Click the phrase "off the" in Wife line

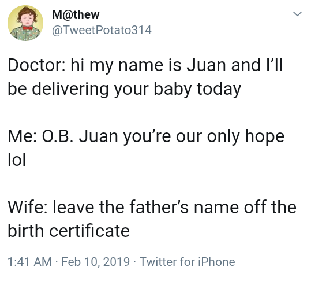270,208
